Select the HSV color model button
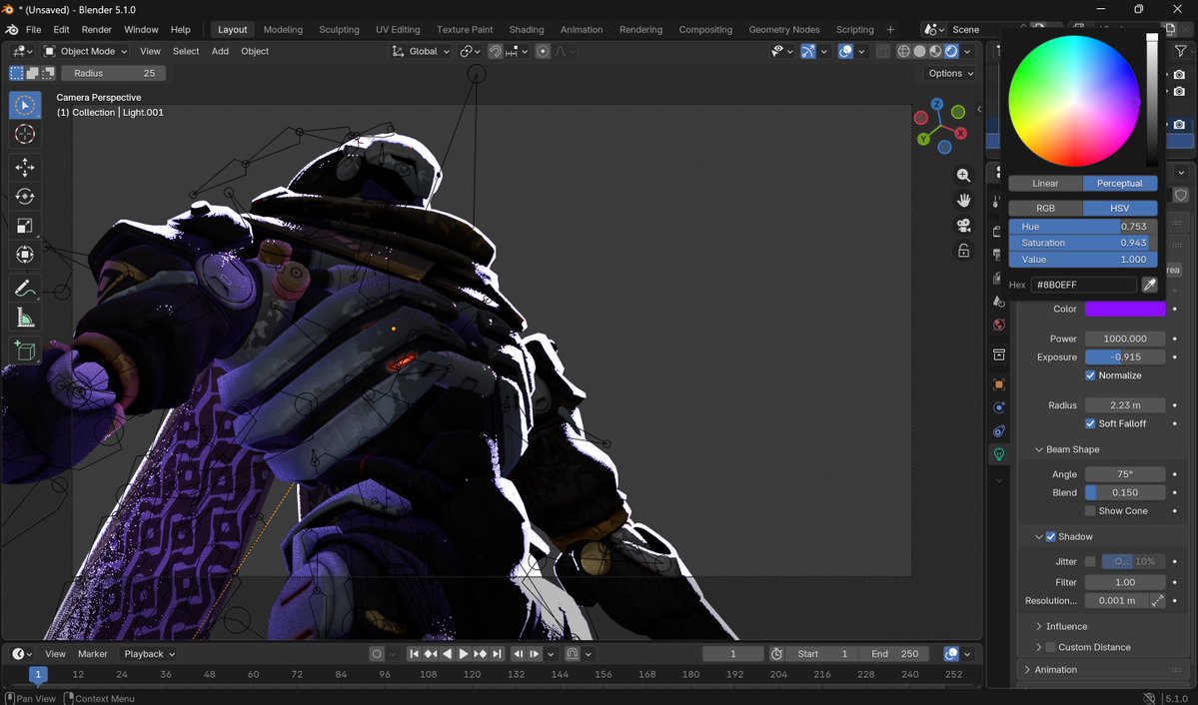This screenshot has height=705, width=1198. coord(1120,208)
